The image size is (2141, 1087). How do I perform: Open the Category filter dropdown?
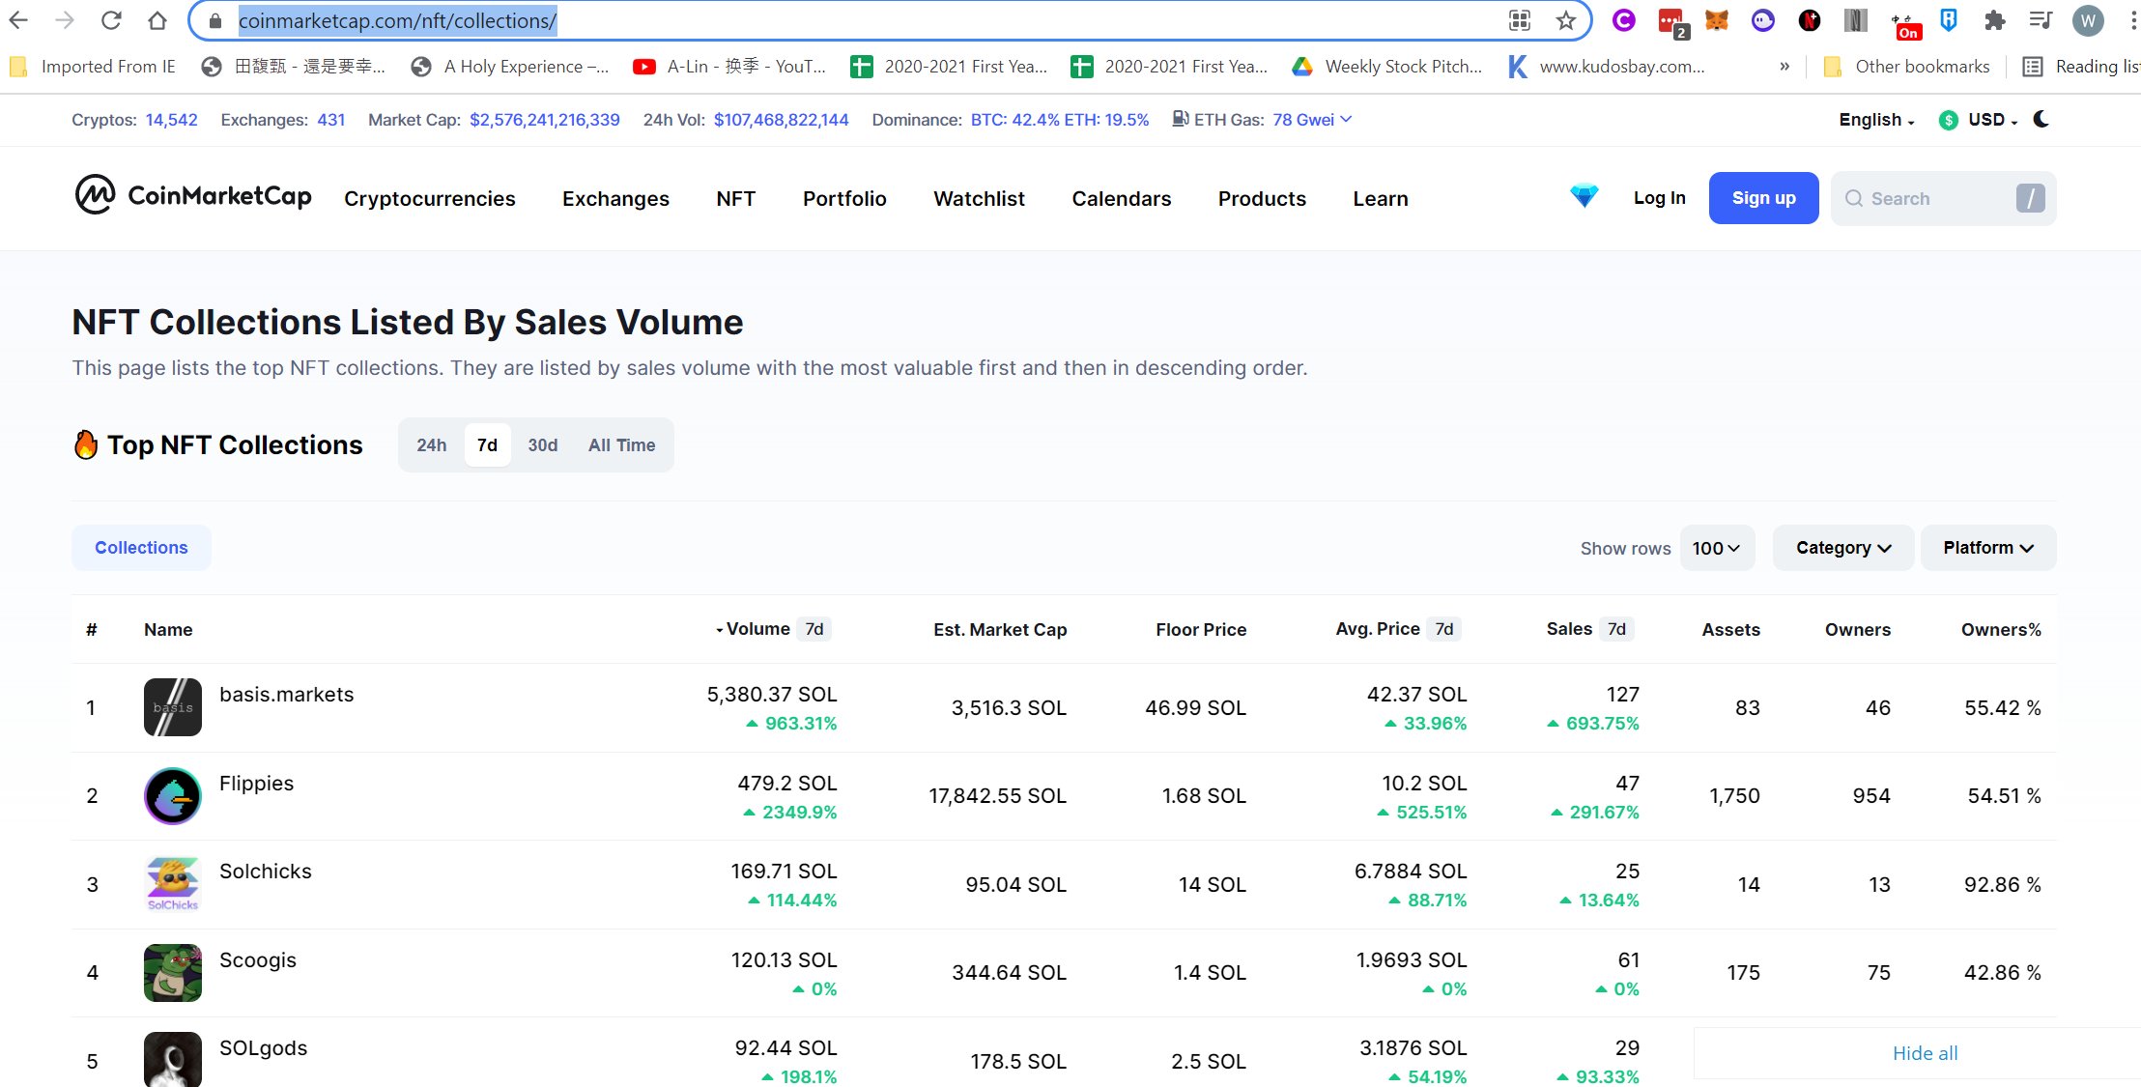click(x=1842, y=548)
